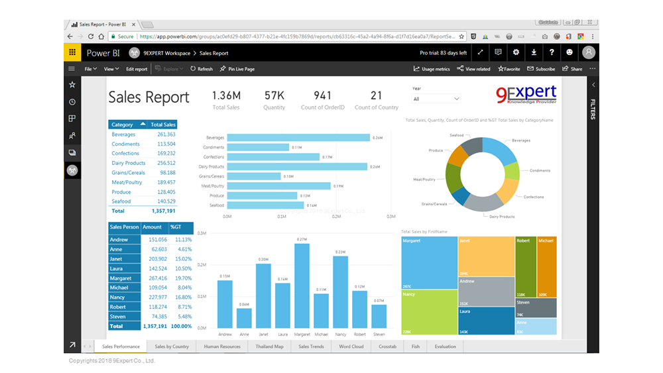Open the View menu dropdown

point(111,69)
